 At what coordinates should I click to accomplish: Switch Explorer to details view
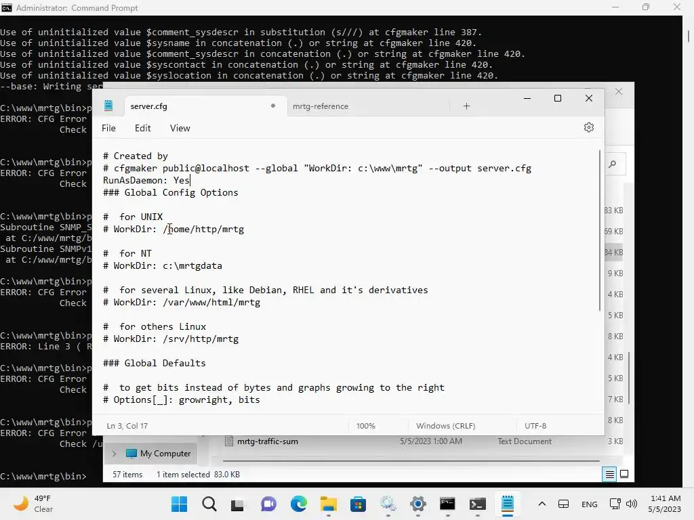(x=609, y=475)
